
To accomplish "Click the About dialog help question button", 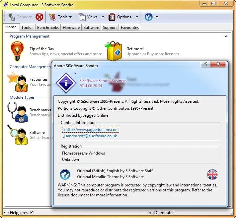I will [x=206, y=64].
